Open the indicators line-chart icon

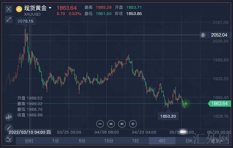(x=8, y=139)
